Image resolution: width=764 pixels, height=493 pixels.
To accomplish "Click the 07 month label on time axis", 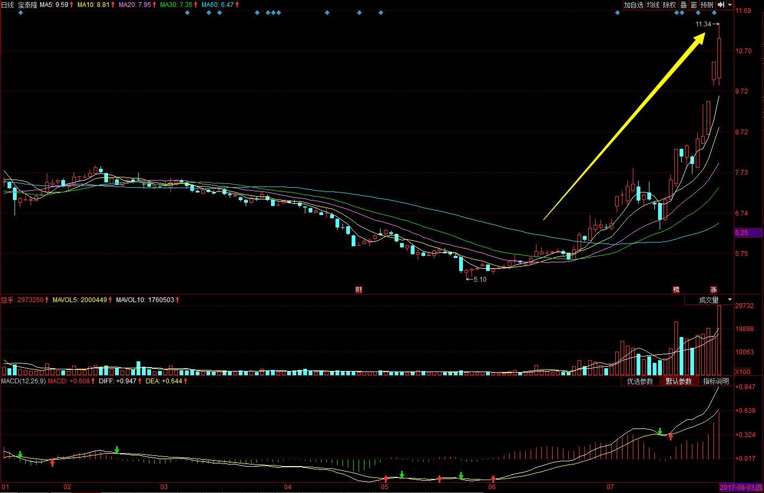I will pyautogui.click(x=609, y=487).
